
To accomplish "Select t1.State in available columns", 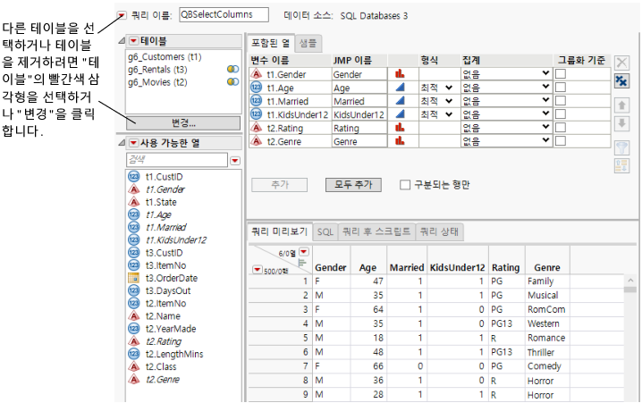I will [x=161, y=202].
